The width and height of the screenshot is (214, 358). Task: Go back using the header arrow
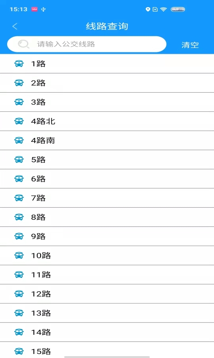[x=15, y=26]
